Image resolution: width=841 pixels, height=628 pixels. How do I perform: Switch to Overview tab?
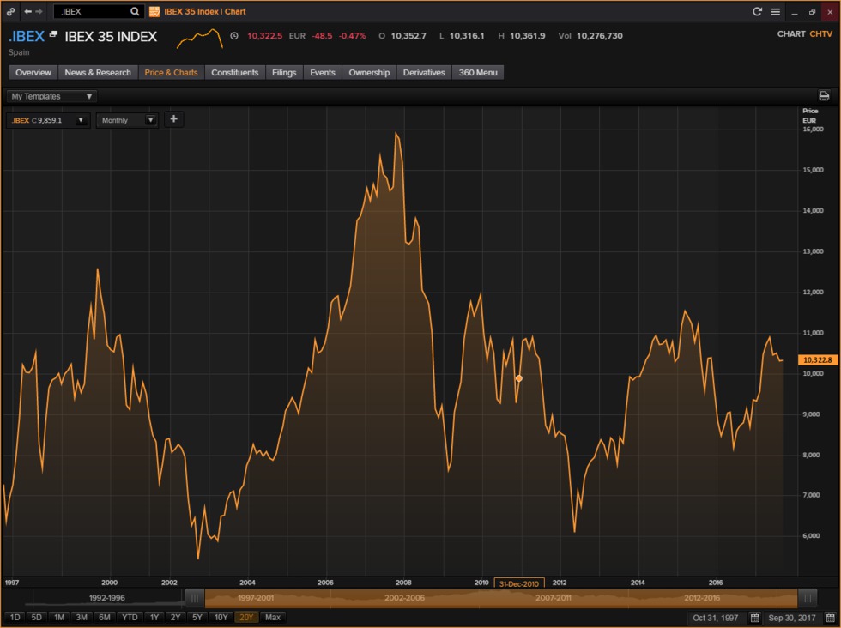click(x=33, y=72)
